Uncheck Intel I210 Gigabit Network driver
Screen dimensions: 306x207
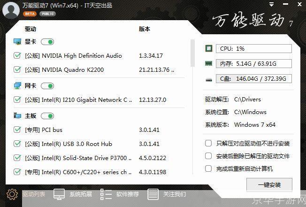coord(17,100)
